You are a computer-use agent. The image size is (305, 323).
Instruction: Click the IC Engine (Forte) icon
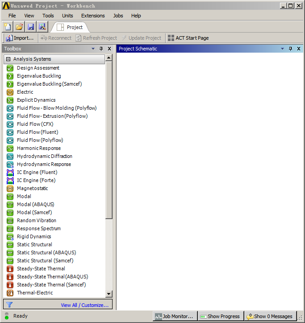pos(10,180)
